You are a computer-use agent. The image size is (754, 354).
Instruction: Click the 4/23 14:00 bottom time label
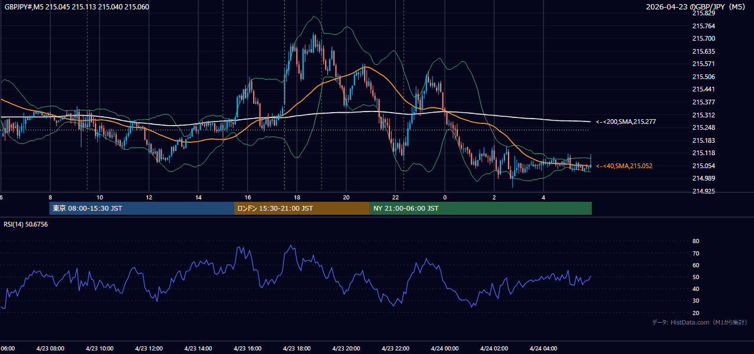pos(198,348)
